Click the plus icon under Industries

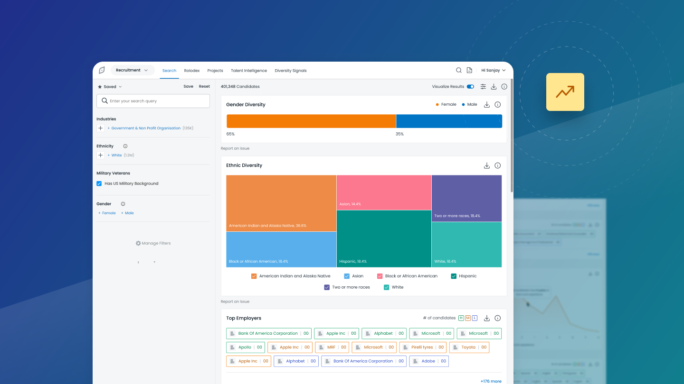pyautogui.click(x=100, y=128)
